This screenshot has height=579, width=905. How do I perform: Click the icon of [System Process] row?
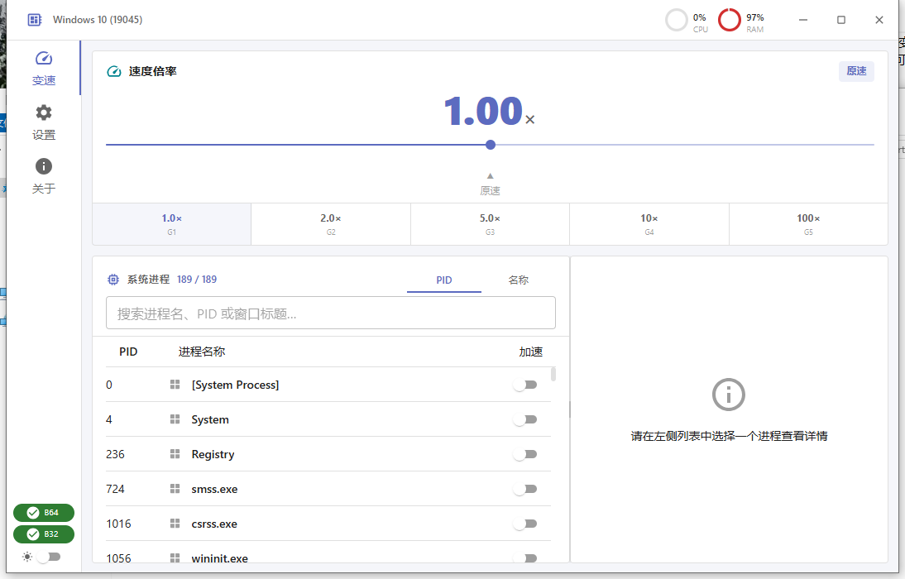[175, 385]
